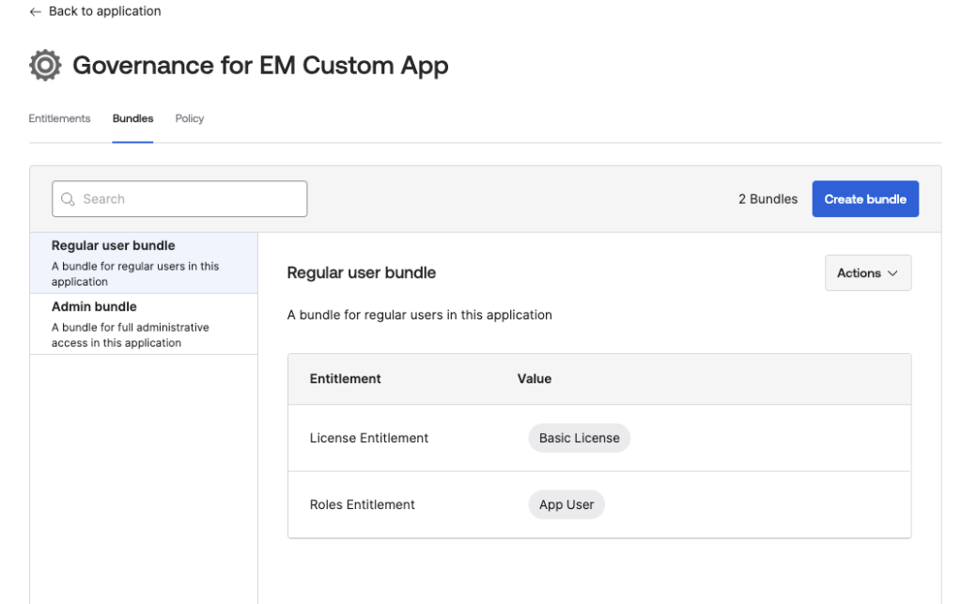
Task: Open the Policy tab
Action: (190, 118)
